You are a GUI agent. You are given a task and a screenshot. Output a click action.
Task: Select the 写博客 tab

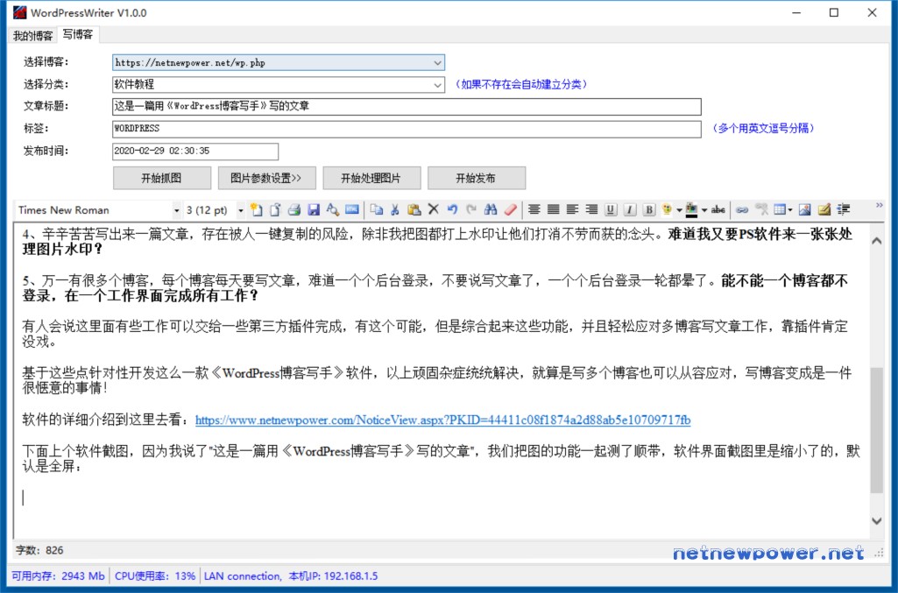[x=78, y=34]
